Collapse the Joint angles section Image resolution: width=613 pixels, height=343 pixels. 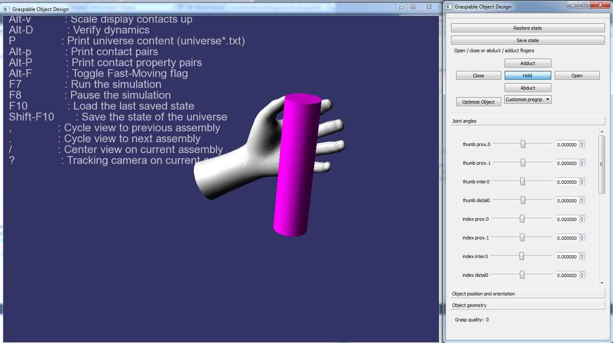pyautogui.click(x=527, y=121)
